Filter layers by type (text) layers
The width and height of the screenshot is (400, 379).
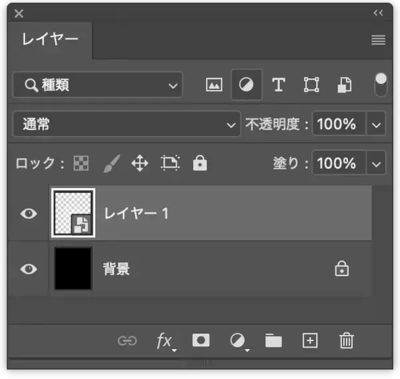click(x=278, y=85)
